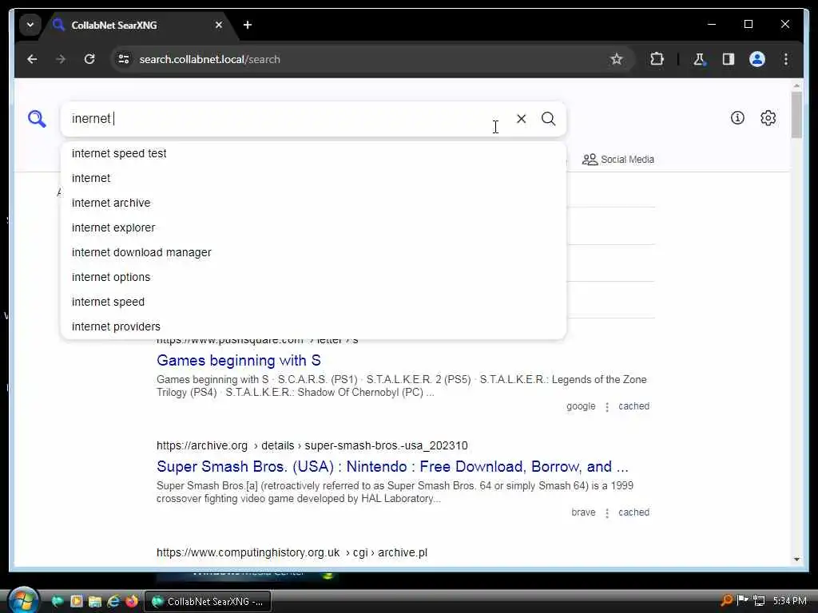
Task: Open the Chrome three-dot menu
Action: click(x=786, y=59)
